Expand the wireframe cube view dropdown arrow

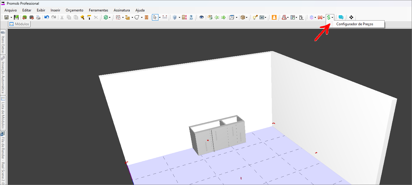pos(236,17)
